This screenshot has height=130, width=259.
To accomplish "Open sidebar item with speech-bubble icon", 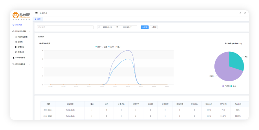I will [21, 37].
